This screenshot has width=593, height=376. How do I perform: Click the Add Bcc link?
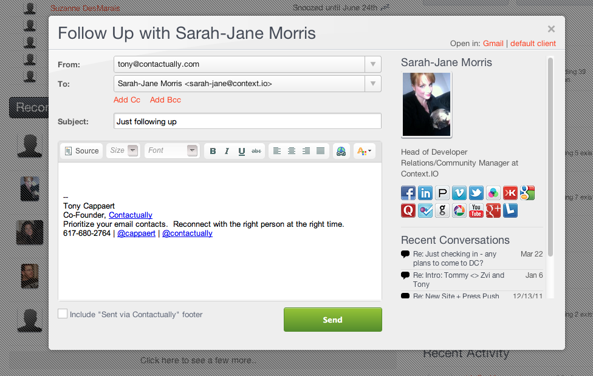point(165,99)
